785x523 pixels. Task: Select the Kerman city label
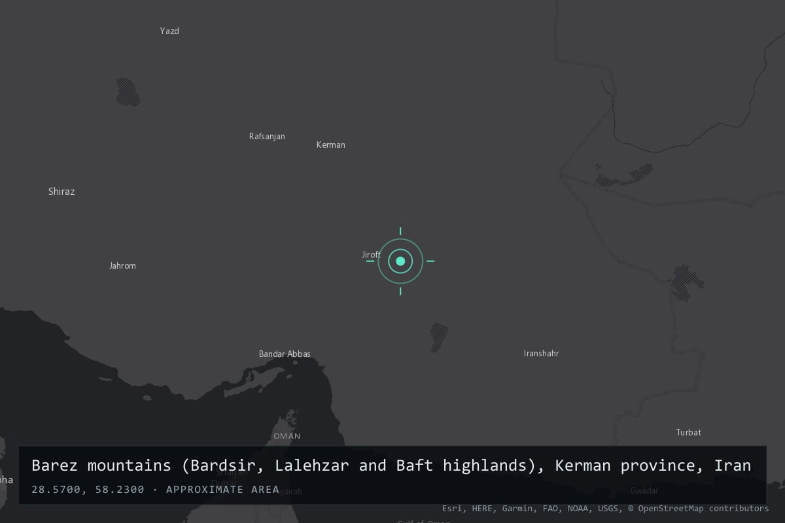pos(330,145)
